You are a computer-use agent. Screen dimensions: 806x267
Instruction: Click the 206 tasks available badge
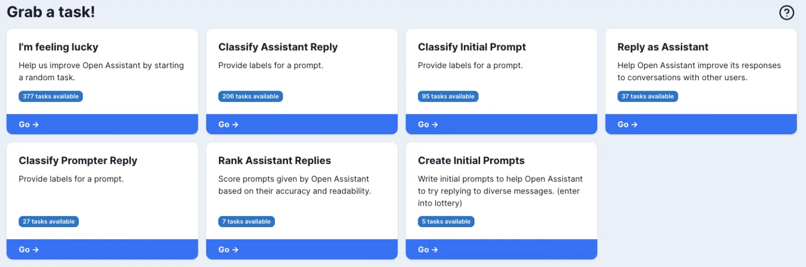click(250, 97)
